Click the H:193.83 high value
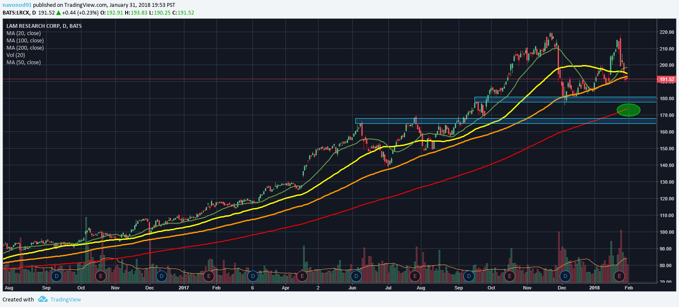The width and height of the screenshot is (679, 307). (136, 13)
